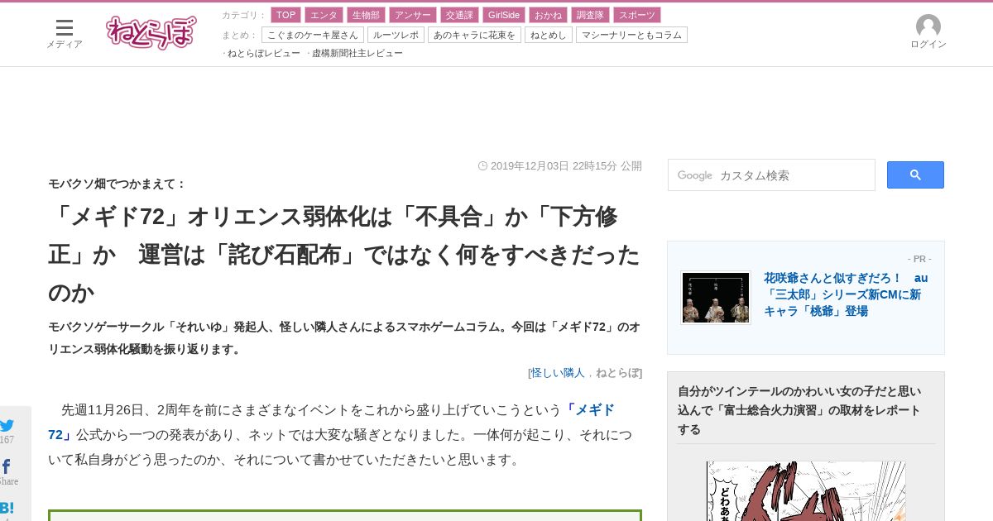The height and width of the screenshot is (521, 993).
Task: Open マシーナリーともコラム summary
Action: pyautogui.click(x=631, y=35)
